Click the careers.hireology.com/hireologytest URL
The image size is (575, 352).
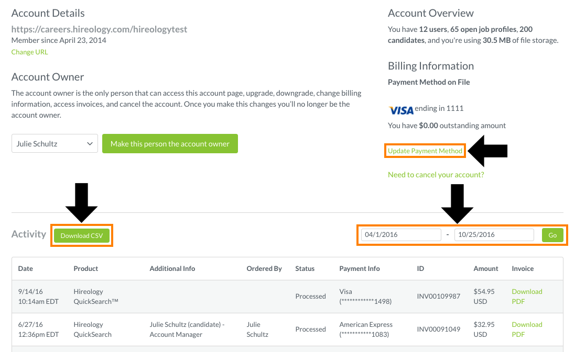point(99,29)
